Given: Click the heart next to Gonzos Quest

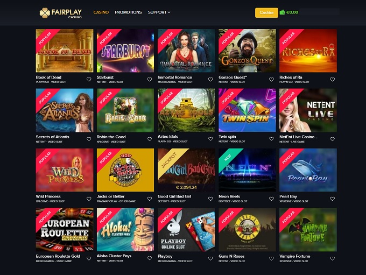Looking at the screenshot, I should pyautogui.click(x=271, y=79).
